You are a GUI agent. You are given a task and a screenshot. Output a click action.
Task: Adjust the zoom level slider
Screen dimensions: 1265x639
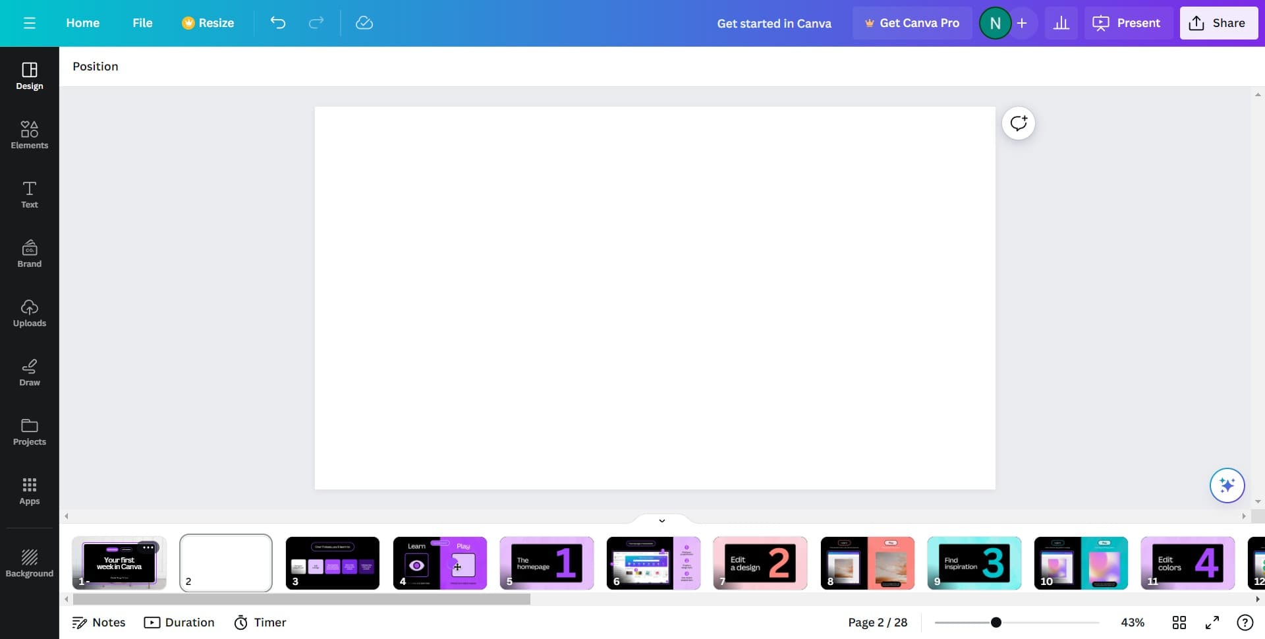click(x=996, y=621)
